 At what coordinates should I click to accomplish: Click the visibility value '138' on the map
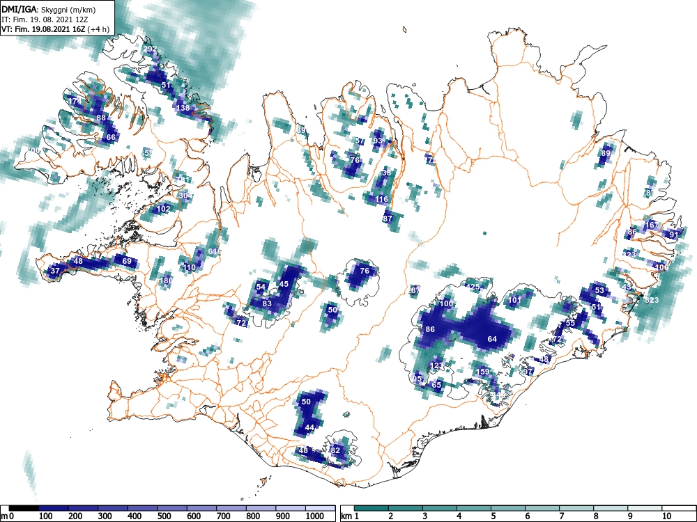[x=183, y=107]
